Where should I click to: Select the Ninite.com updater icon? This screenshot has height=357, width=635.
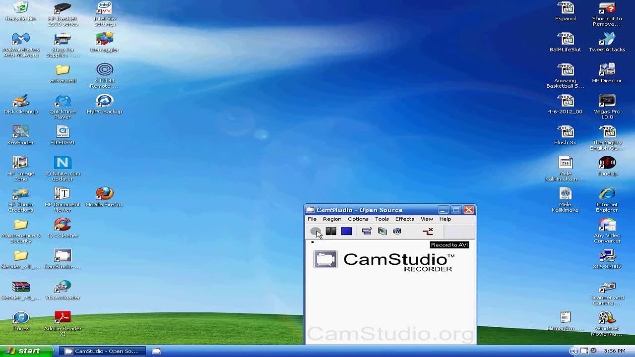click(x=63, y=169)
